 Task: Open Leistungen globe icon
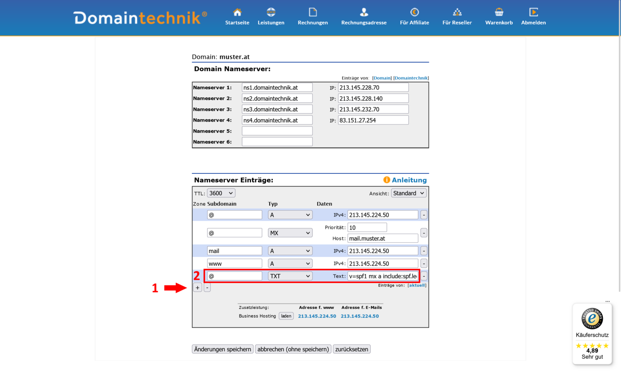(271, 12)
